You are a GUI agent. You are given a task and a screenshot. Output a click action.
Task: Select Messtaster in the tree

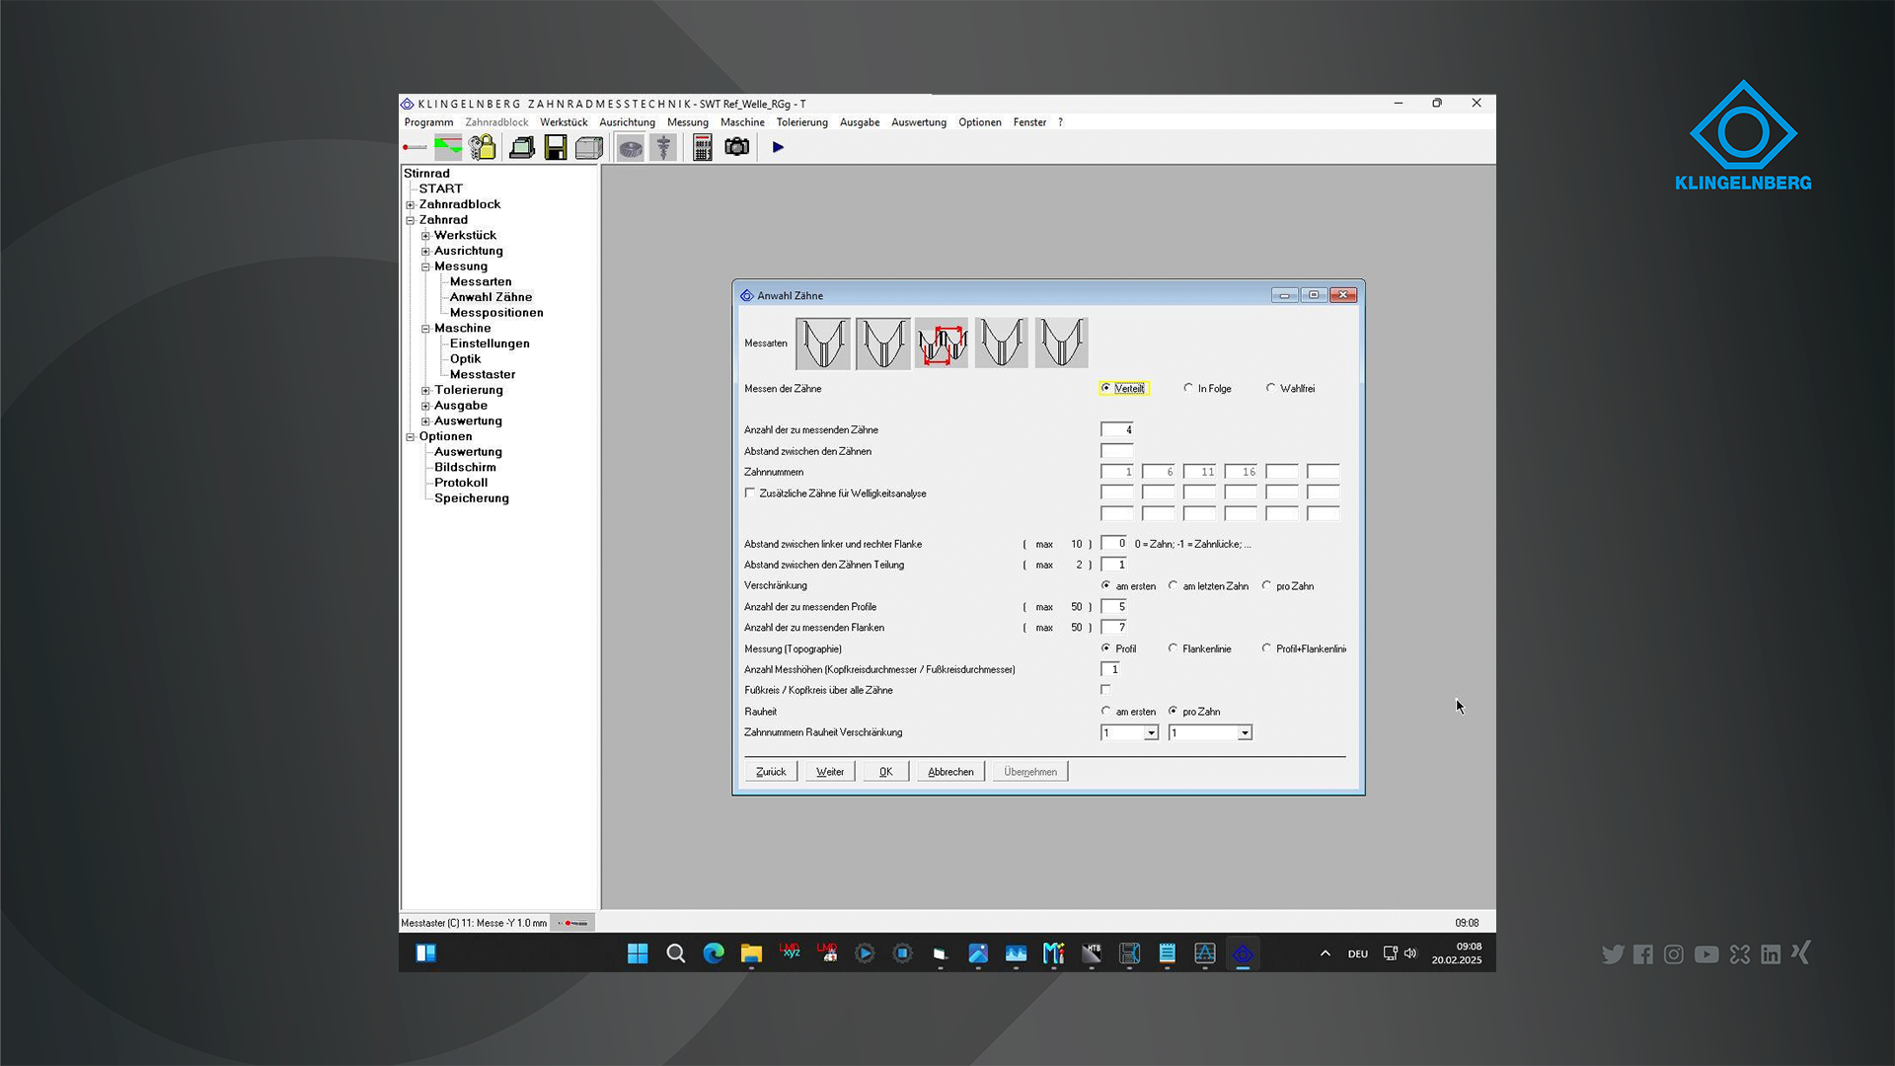(483, 375)
